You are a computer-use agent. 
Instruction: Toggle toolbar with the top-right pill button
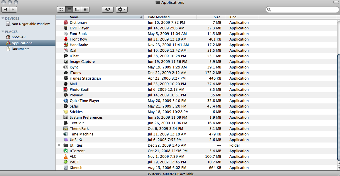(336, 2)
